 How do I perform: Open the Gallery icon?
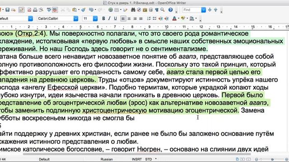(x=145, y=10)
